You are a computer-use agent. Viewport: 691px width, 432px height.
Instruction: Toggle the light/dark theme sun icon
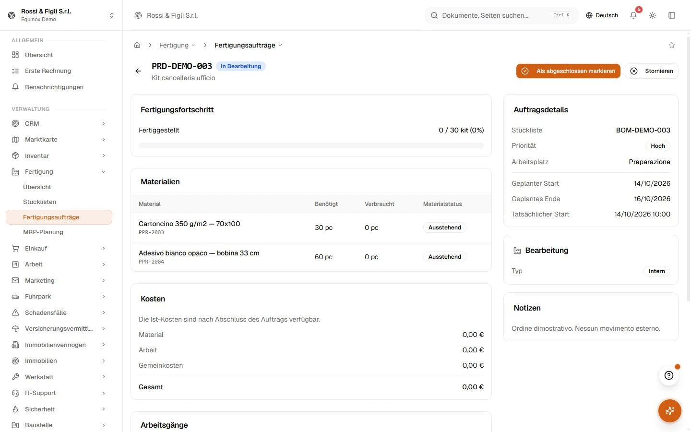click(x=653, y=15)
